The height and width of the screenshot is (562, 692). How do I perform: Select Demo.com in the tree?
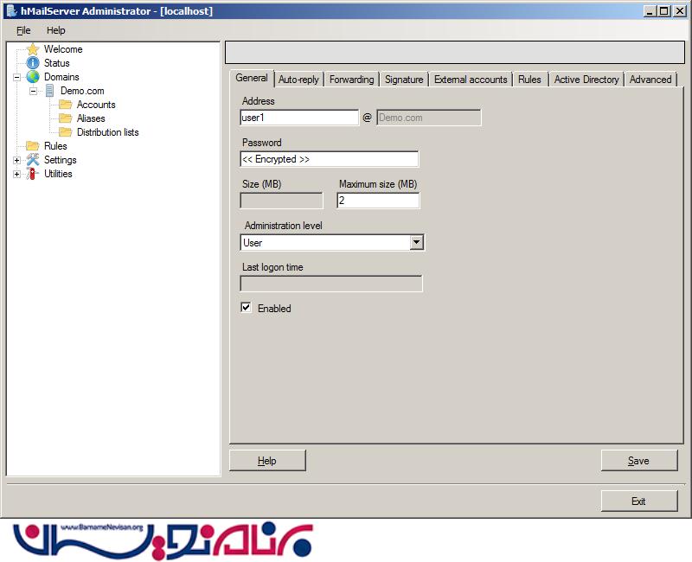click(x=82, y=91)
